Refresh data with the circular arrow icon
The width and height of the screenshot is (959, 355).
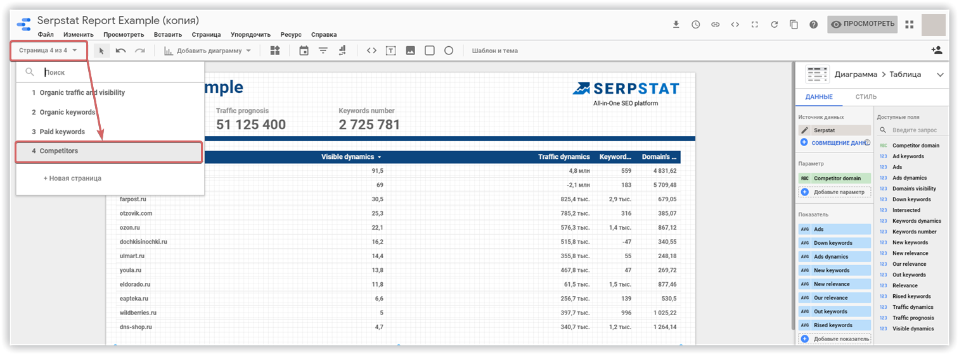774,25
